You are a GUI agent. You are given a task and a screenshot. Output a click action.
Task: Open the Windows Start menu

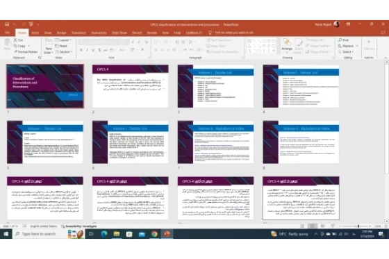(x=6, y=234)
